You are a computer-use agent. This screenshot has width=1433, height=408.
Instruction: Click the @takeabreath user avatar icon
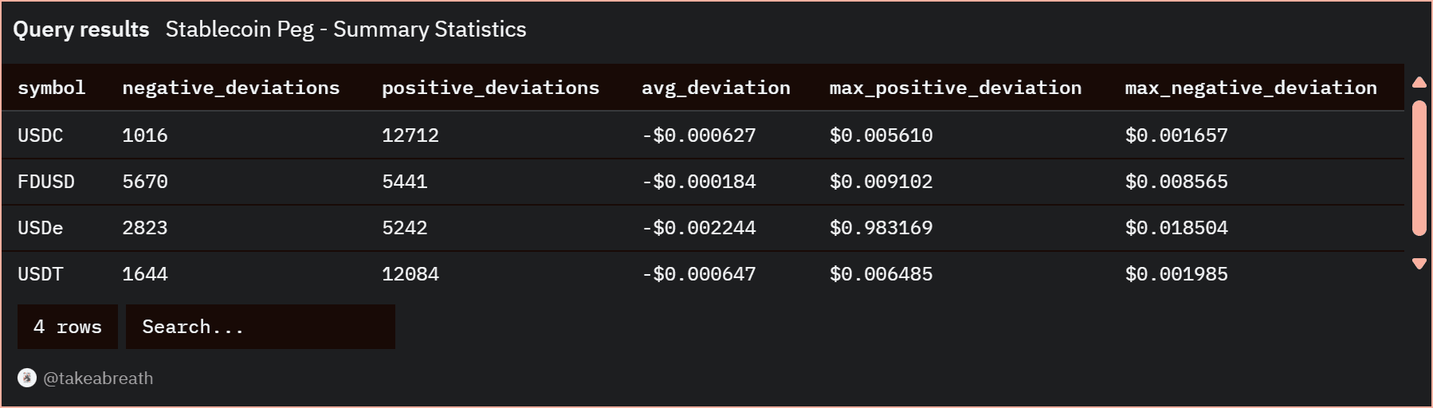[27, 378]
